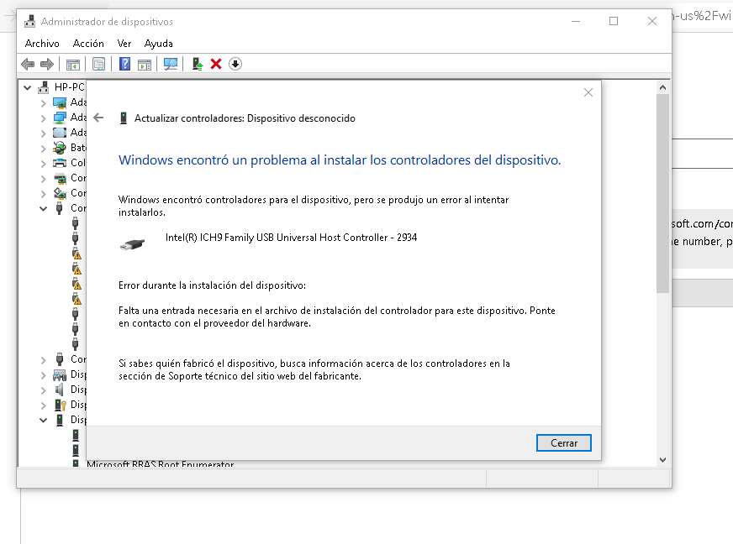Expand the Cor category below USB devices
Viewport: 733px width, 544px height.
coord(43,360)
